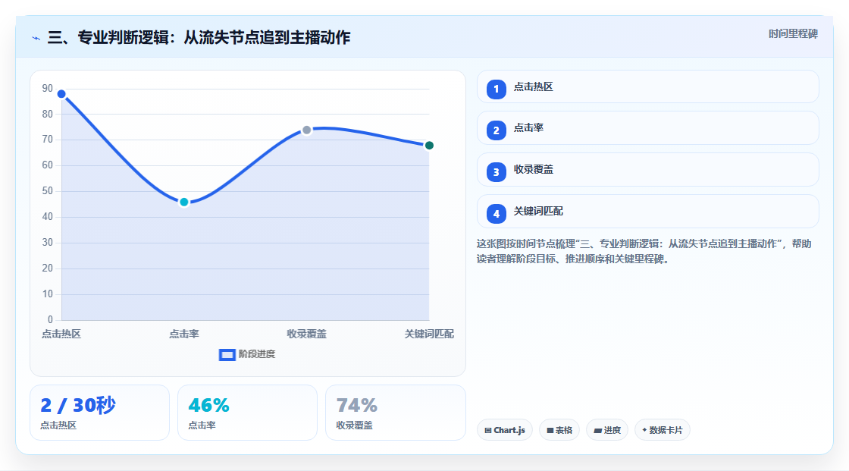Screen dimensions: 849x471
Task: Open the 收录覆盖 milestone row
Action: click(647, 170)
